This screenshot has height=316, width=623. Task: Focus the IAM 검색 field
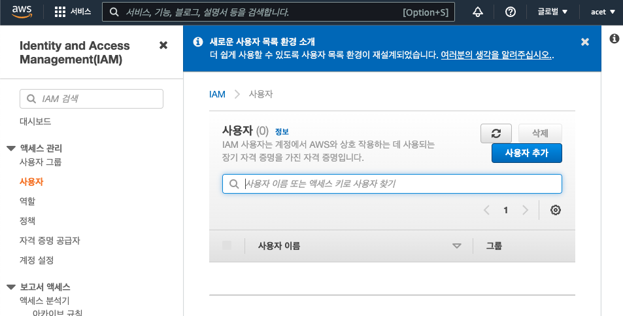pos(92,99)
